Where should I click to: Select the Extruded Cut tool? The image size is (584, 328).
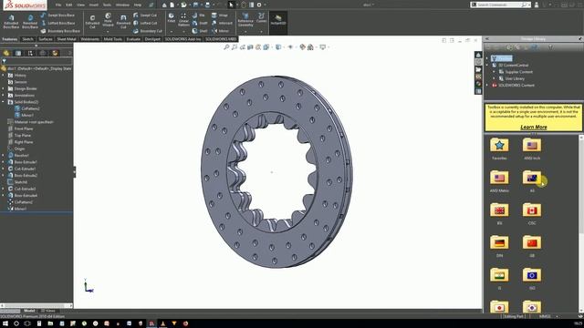coord(92,22)
